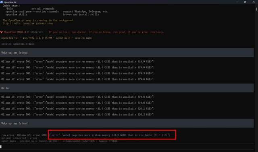Click the 'OpenClaw 2026.3.2' version text
Screen dimensions: 258x152
tap(17, 32)
